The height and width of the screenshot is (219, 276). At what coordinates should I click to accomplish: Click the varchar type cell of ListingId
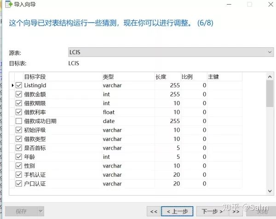pos(128,85)
